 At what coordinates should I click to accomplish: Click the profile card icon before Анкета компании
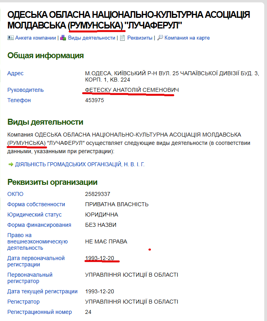click(11, 38)
